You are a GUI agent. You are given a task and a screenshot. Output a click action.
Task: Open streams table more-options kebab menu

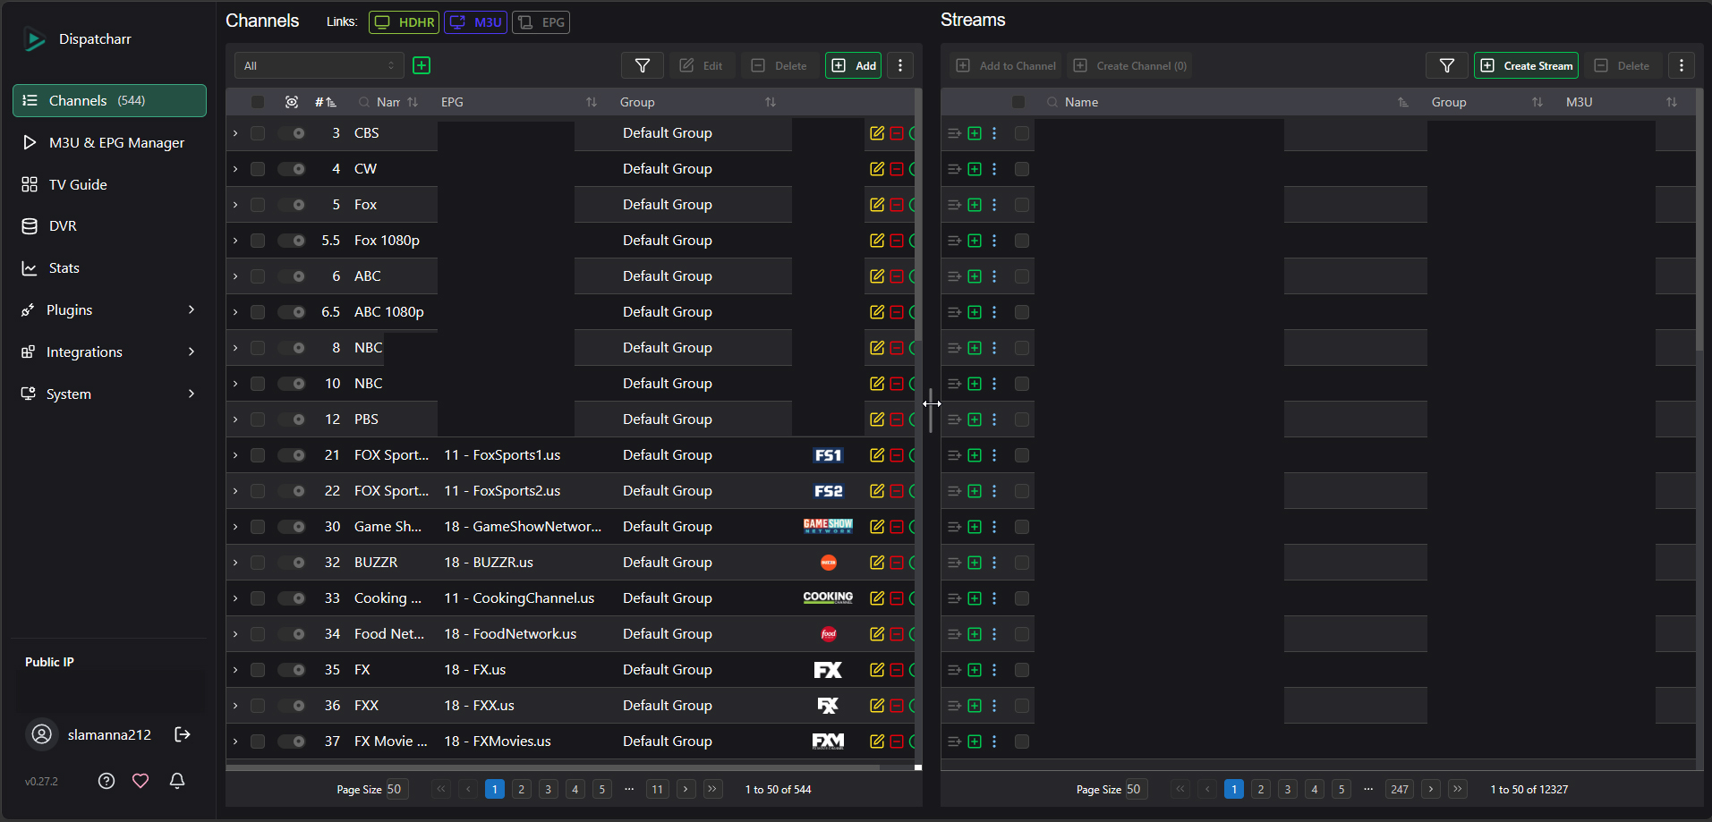[1682, 65]
